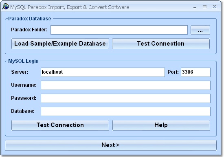Click the window title text

pos(70,7)
